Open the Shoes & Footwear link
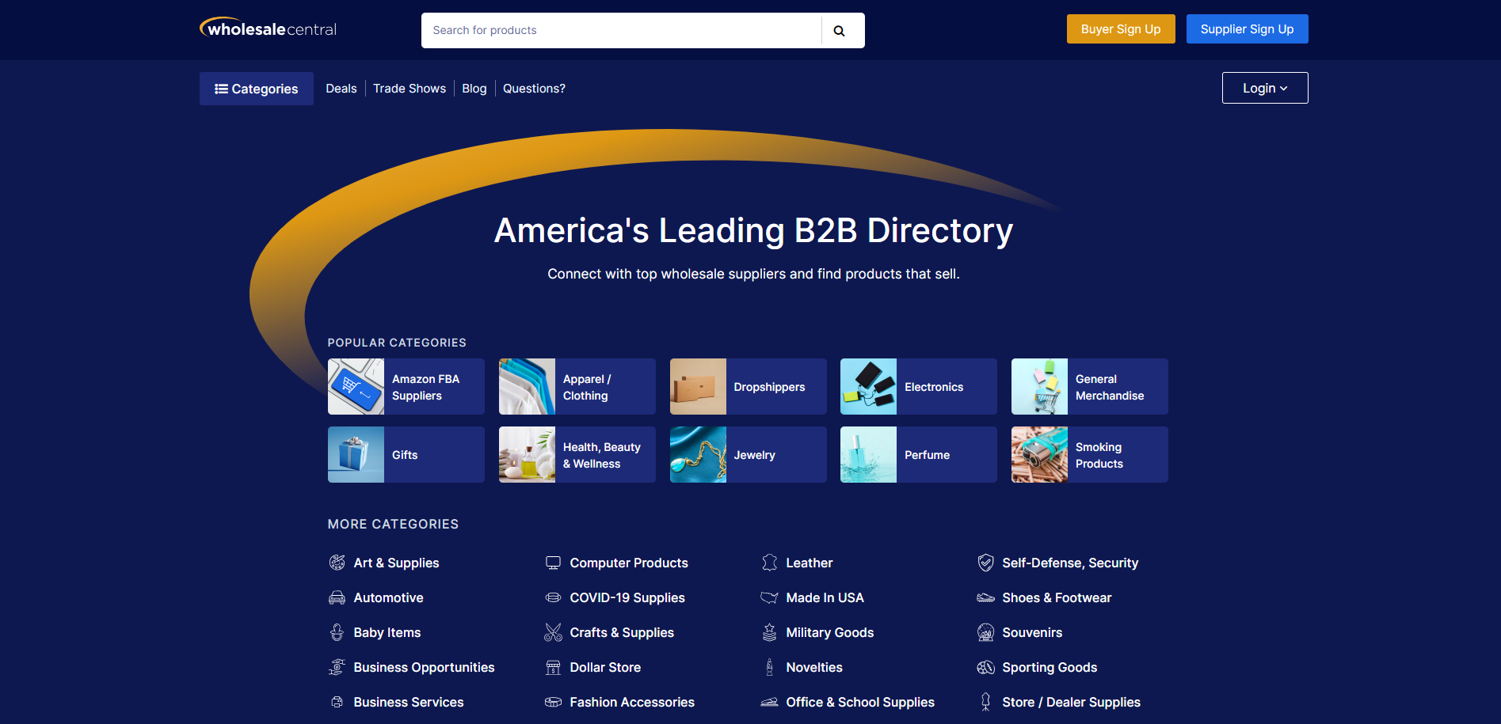Viewport: 1501px width, 724px height. [1057, 597]
